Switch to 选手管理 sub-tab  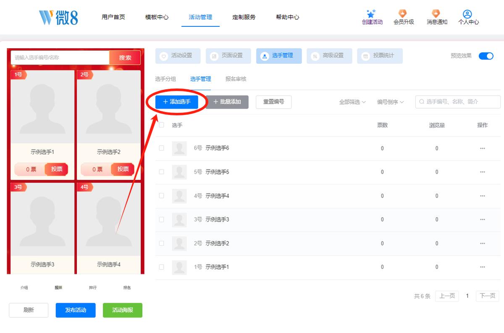(x=200, y=79)
